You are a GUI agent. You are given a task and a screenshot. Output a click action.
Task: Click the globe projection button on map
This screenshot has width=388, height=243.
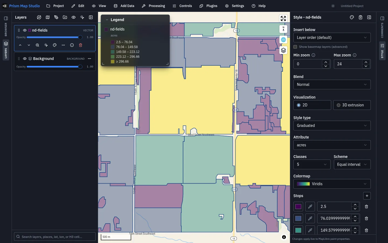(x=283, y=40)
